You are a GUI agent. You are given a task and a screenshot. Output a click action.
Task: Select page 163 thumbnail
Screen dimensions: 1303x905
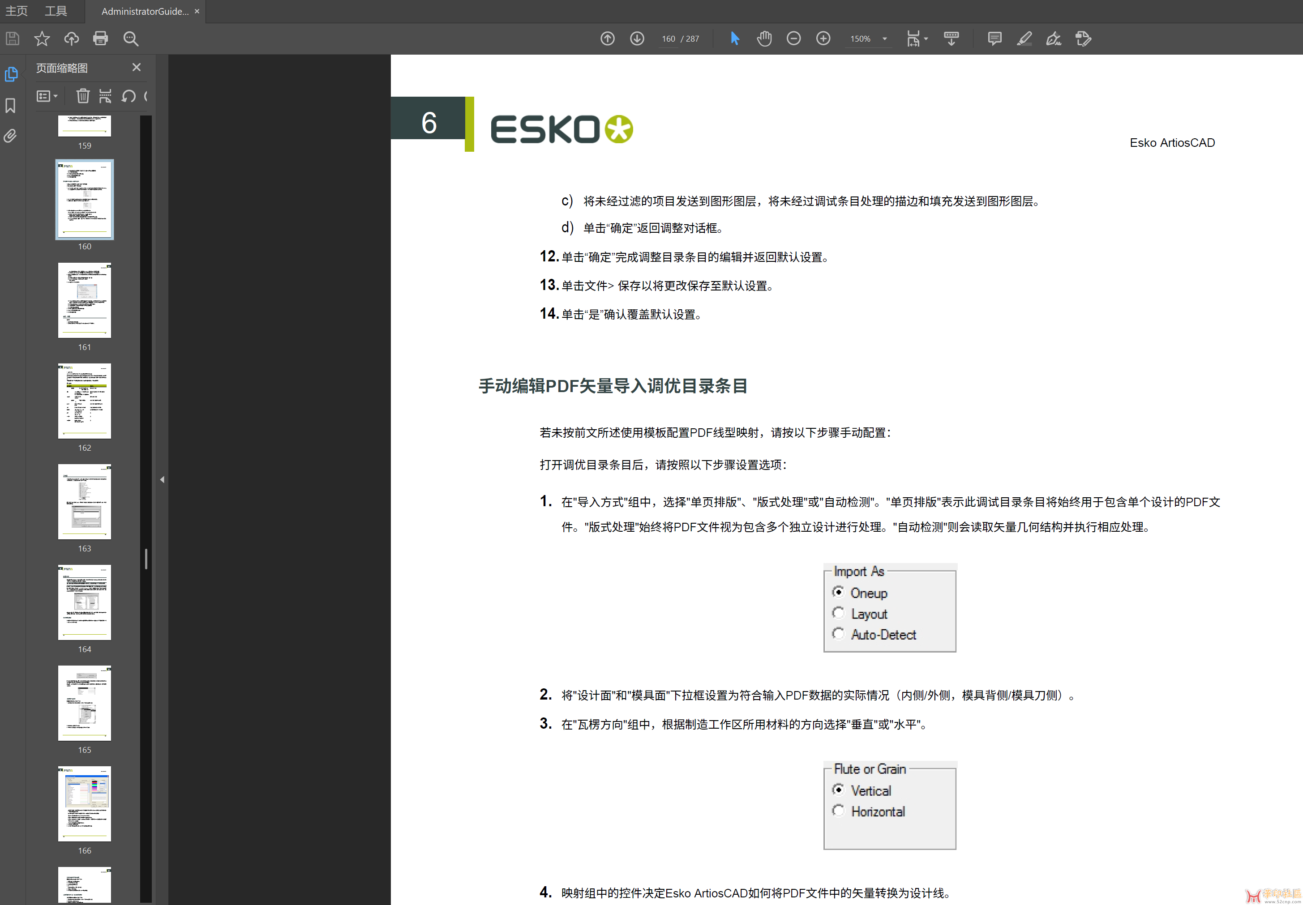tap(85, 502)
